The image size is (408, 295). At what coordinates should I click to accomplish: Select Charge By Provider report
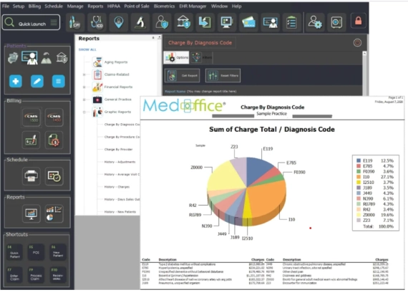(x=118, y=150)
